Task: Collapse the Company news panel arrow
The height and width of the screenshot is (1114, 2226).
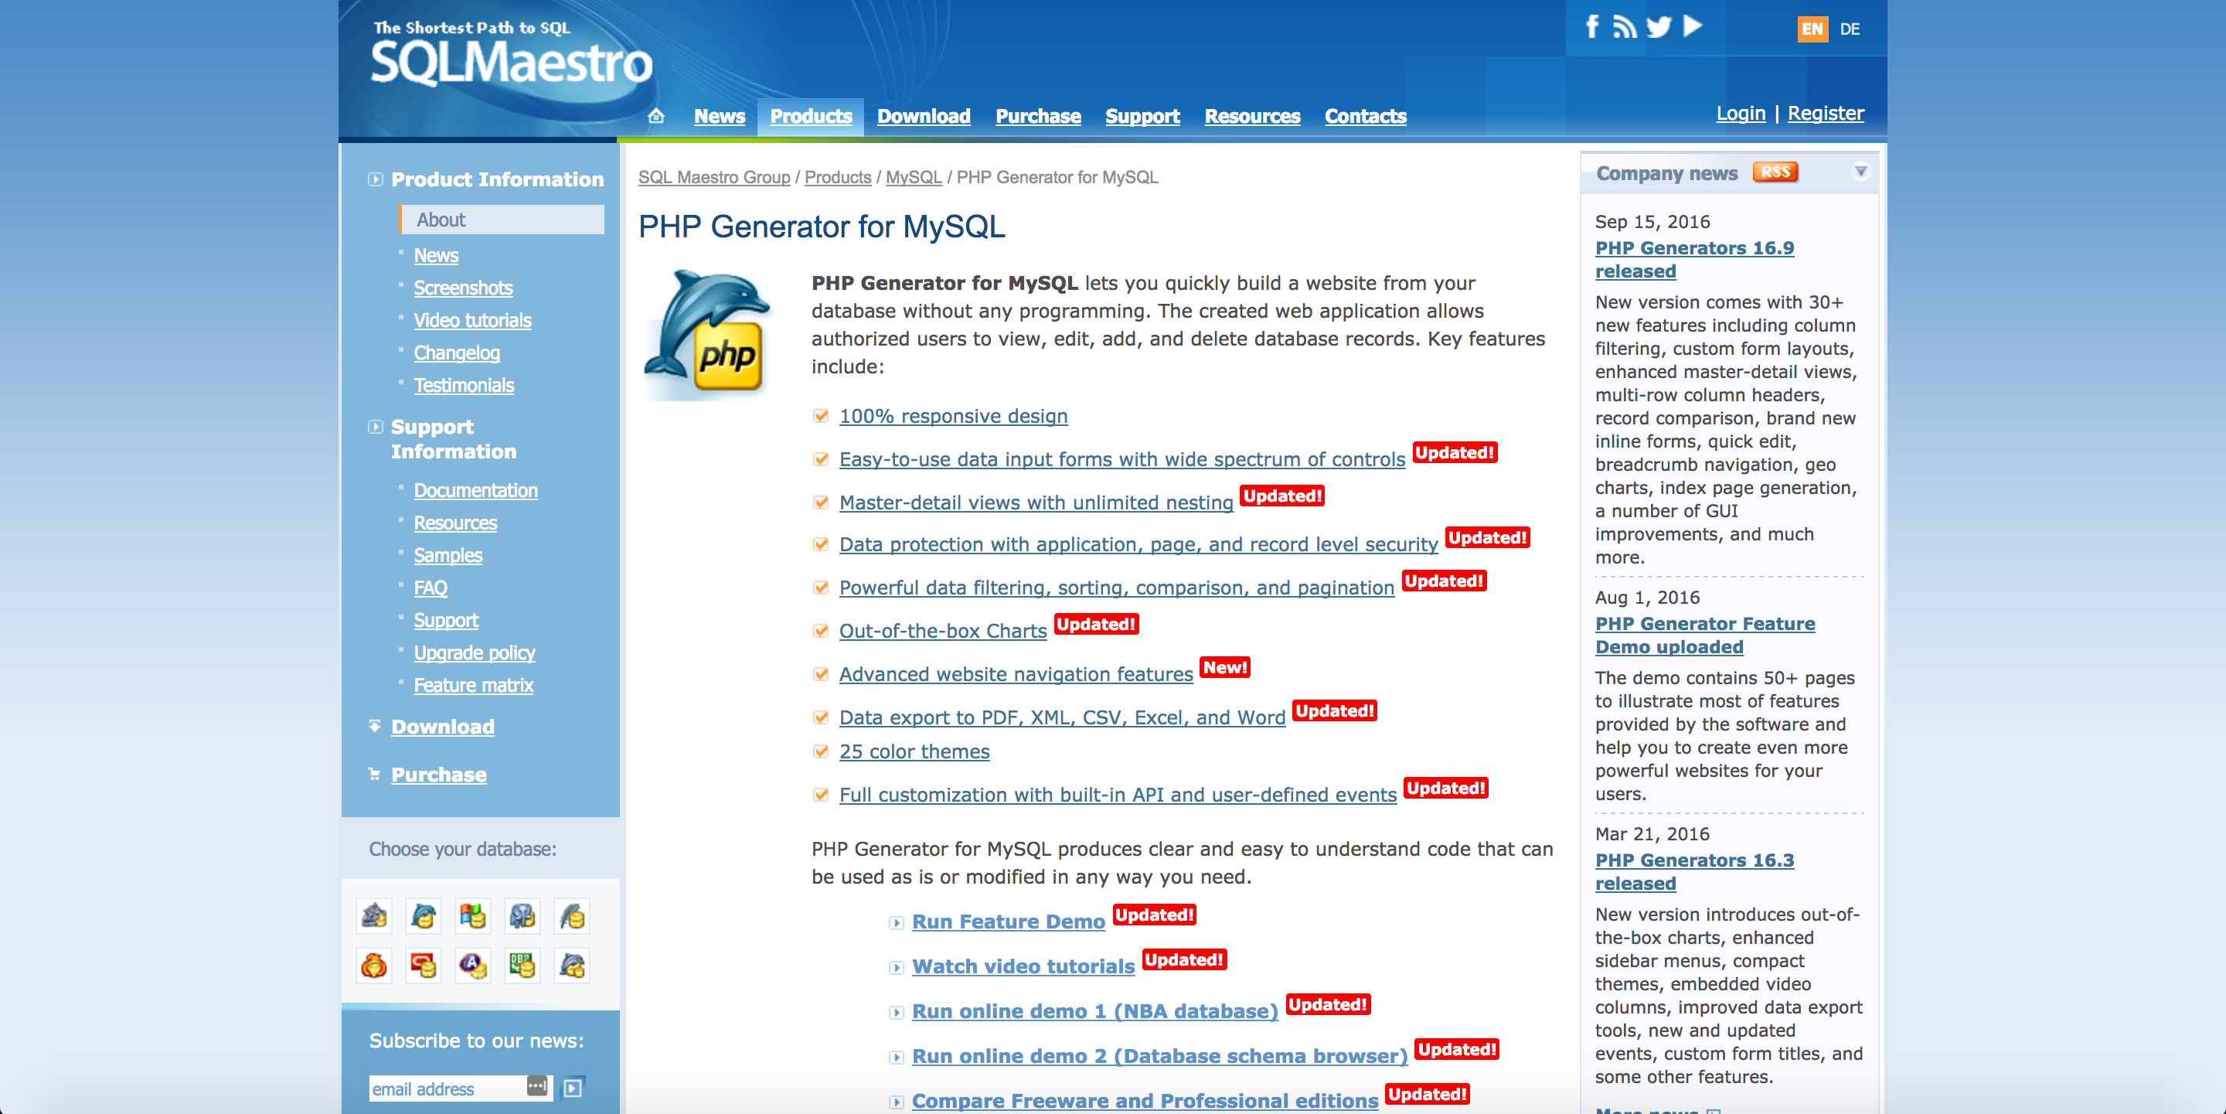Action: pos(1860,172)
